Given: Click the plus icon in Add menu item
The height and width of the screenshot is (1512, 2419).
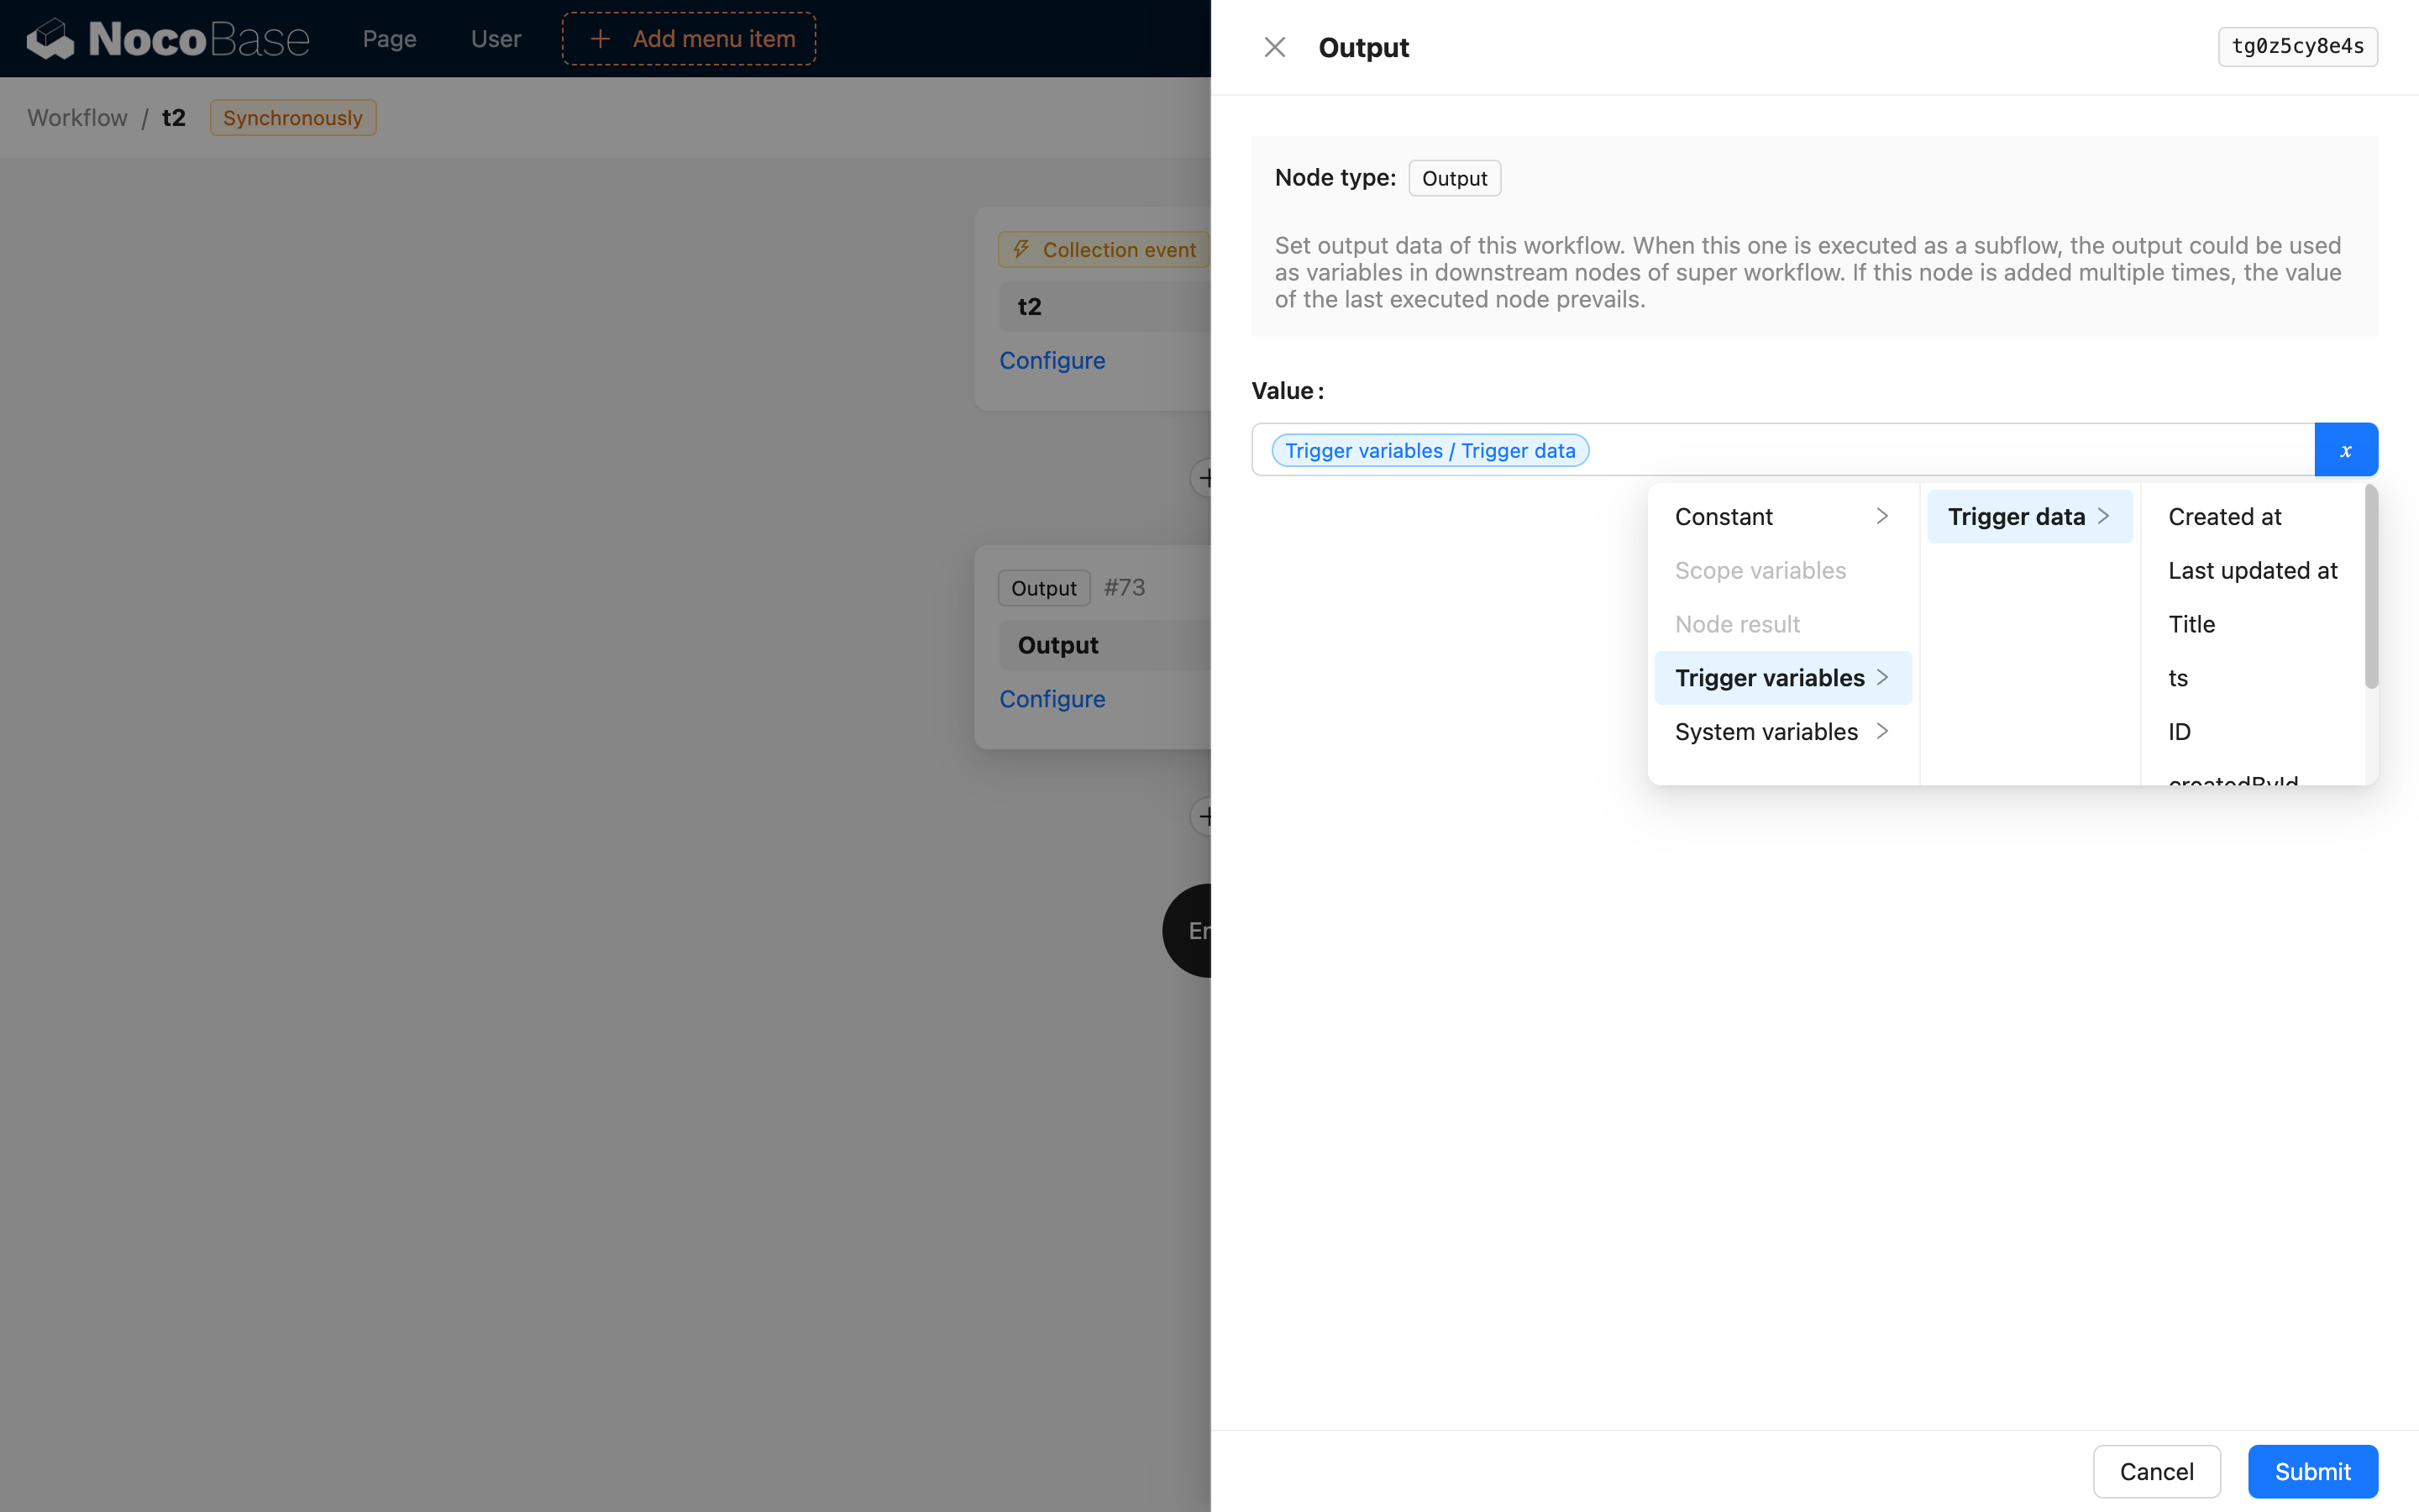Looking at the screenshot, I should [x=600, y=39].
